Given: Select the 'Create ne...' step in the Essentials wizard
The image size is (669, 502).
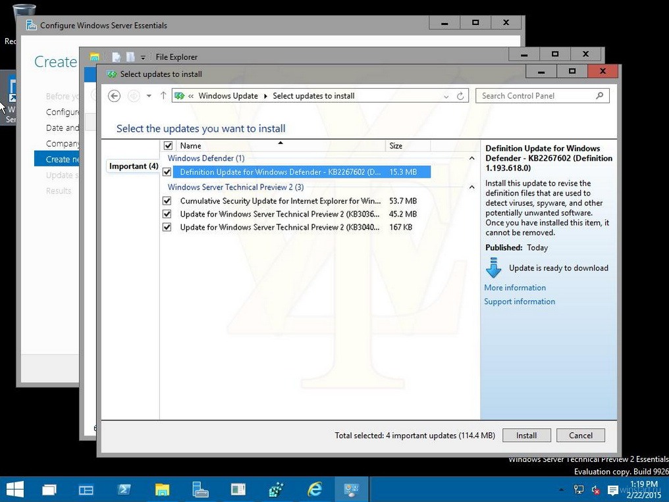Looking at the screenshot, I should coord(57,159).
